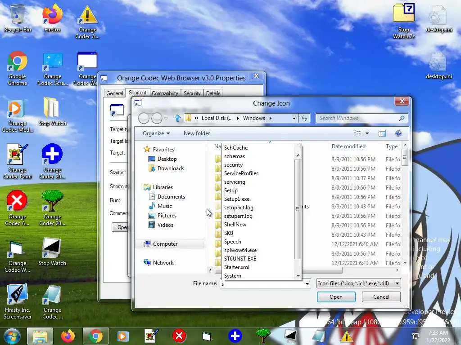Open the Organize dropdown menu
Viewport: 461px width, 345px height.
156,133
